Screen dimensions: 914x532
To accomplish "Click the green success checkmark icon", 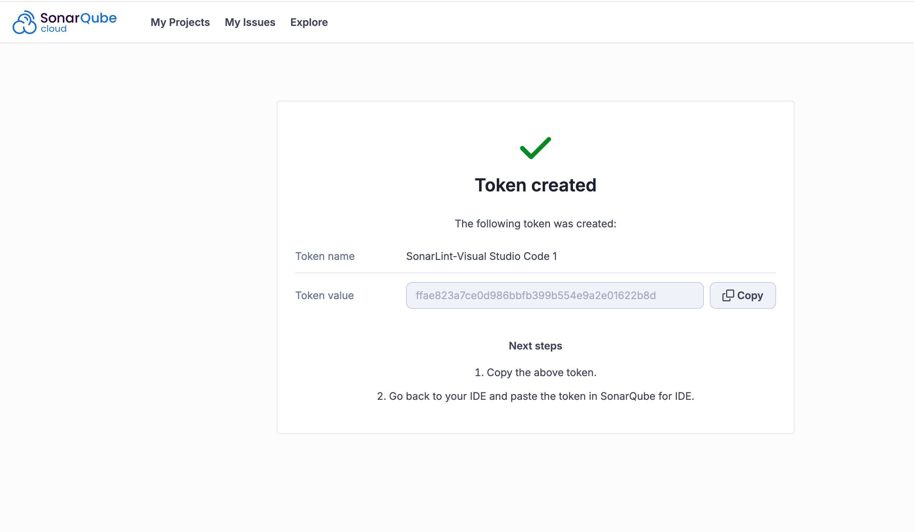I will [x=535, y=148].
